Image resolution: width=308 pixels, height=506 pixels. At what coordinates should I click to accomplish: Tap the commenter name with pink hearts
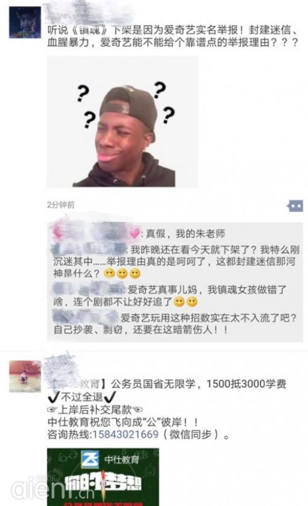[96, 232]
